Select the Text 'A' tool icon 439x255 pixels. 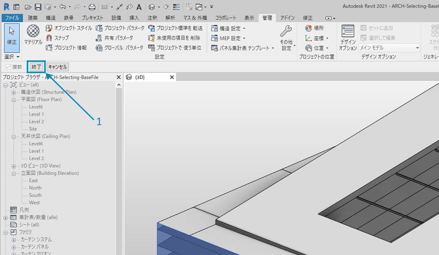tap(139, 7)
